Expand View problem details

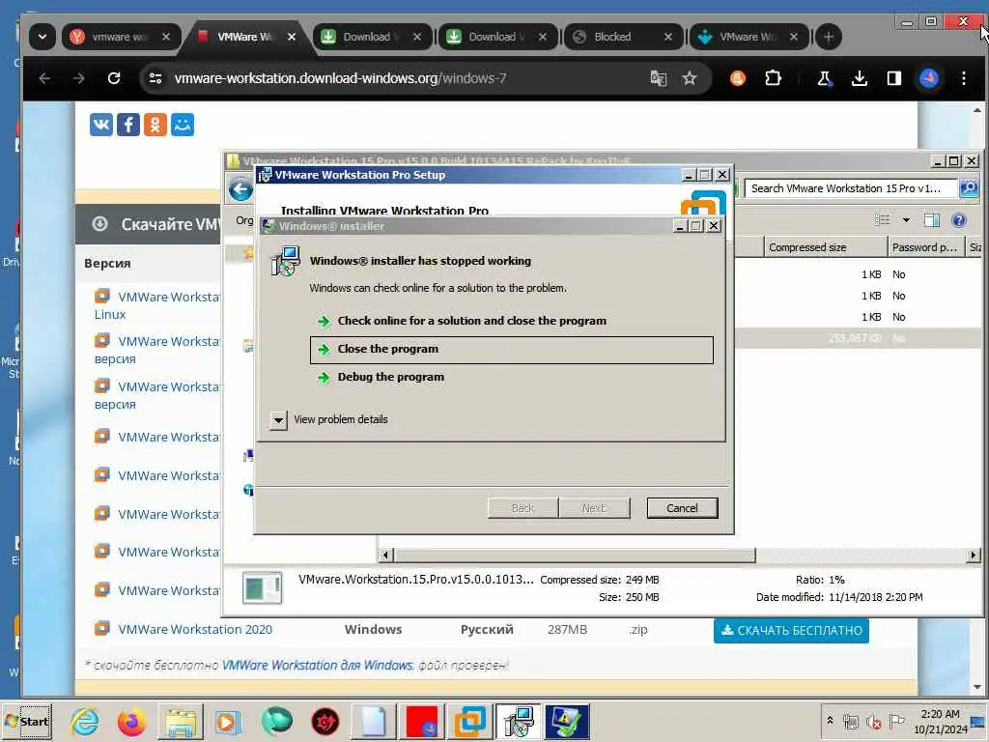[x=278, y=419]
